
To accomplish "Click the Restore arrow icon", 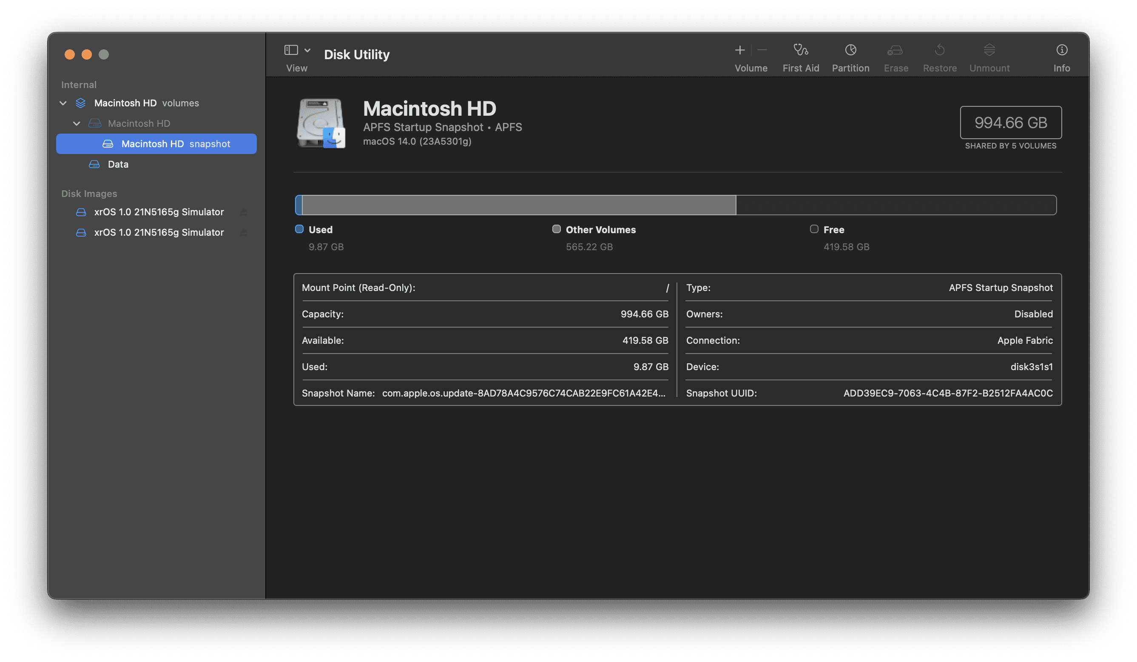I will 939,50.
